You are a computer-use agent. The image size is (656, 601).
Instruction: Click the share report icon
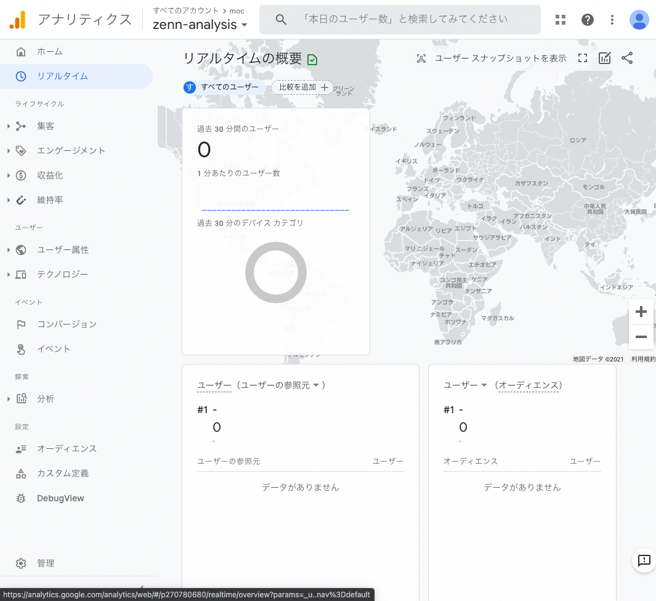point(626,58)
